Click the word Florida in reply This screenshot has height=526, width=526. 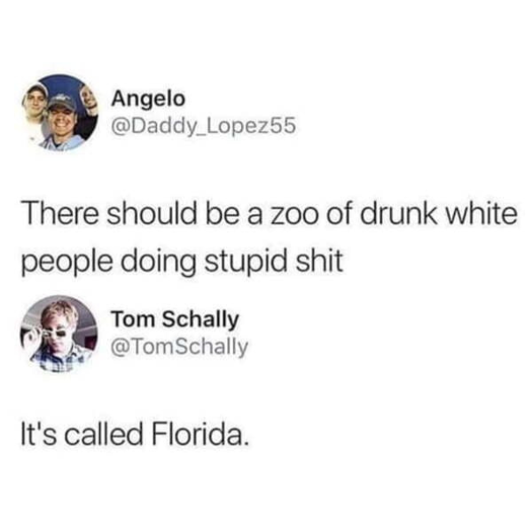coord(201,434)
